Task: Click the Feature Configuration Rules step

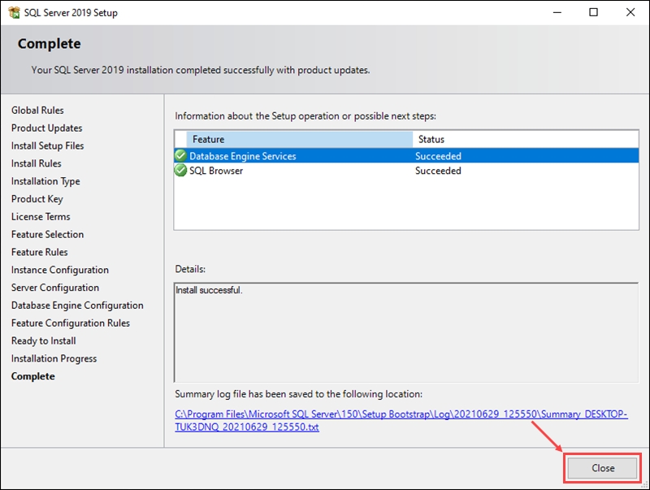Action: (x=71, y=323)
